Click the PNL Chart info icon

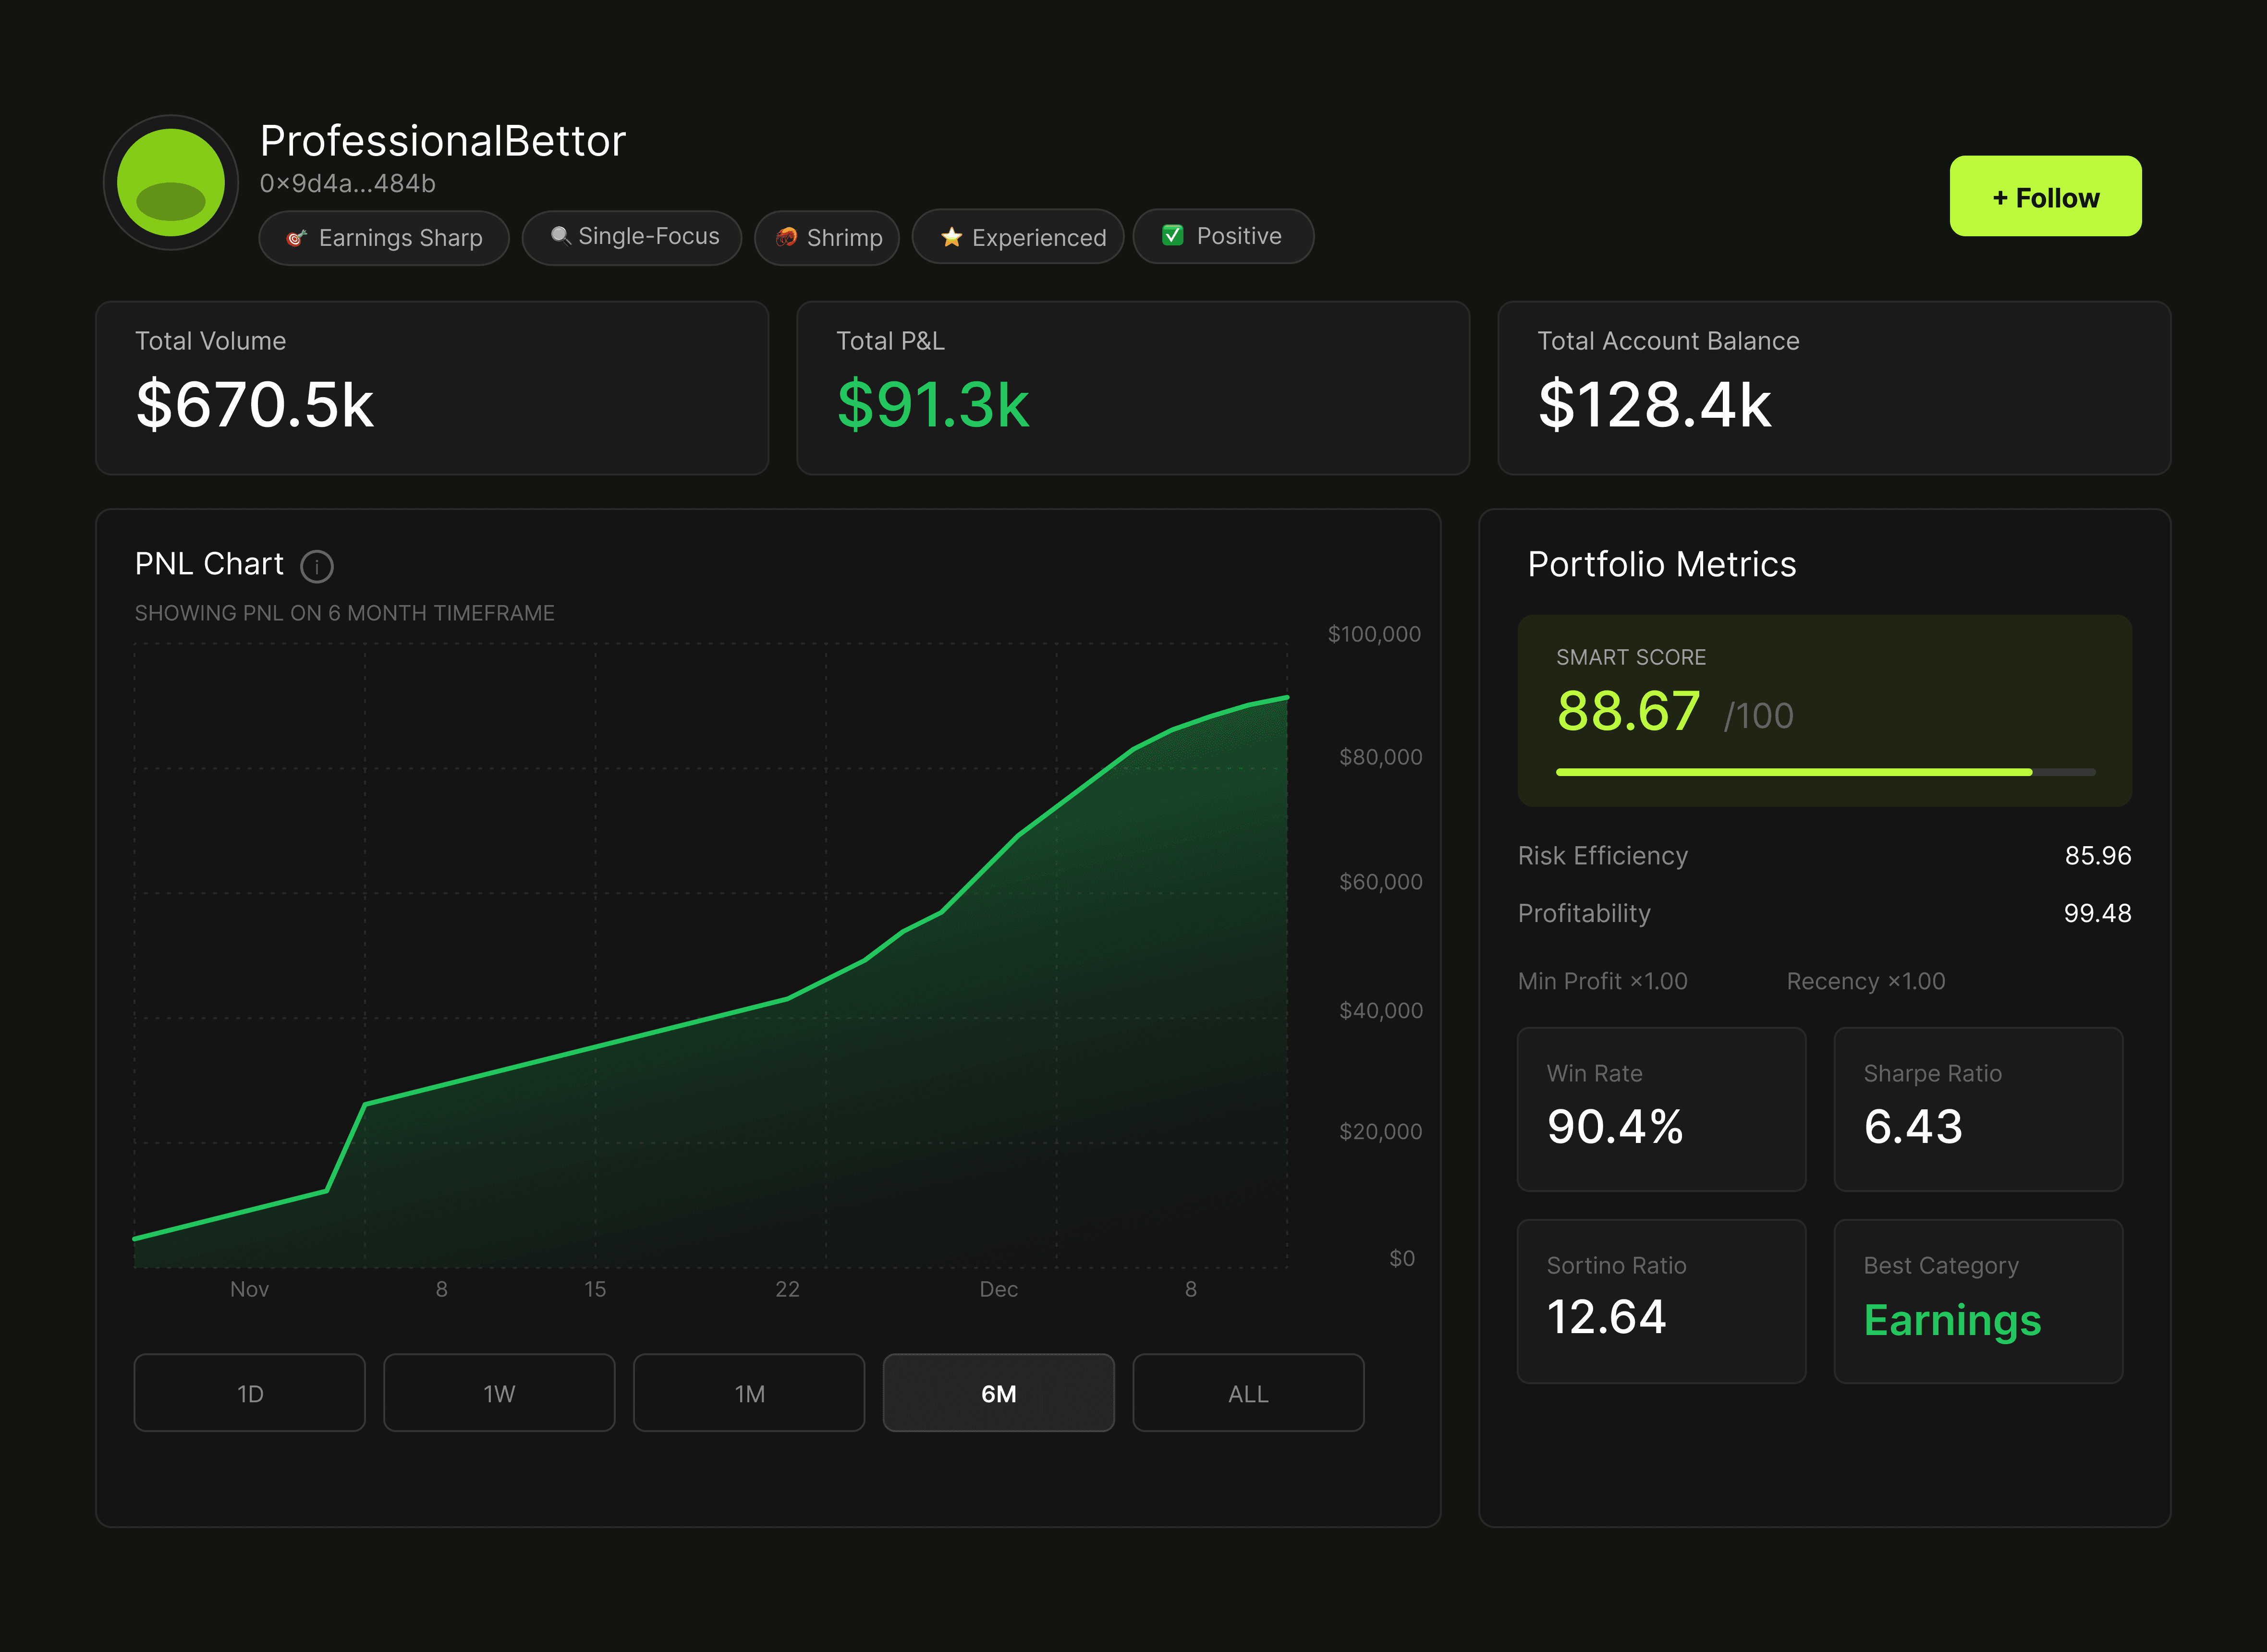(317, 566)
